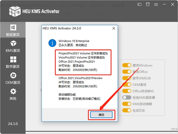Switch to the KMS激活 sidebar tab

[x=13, y=46]
